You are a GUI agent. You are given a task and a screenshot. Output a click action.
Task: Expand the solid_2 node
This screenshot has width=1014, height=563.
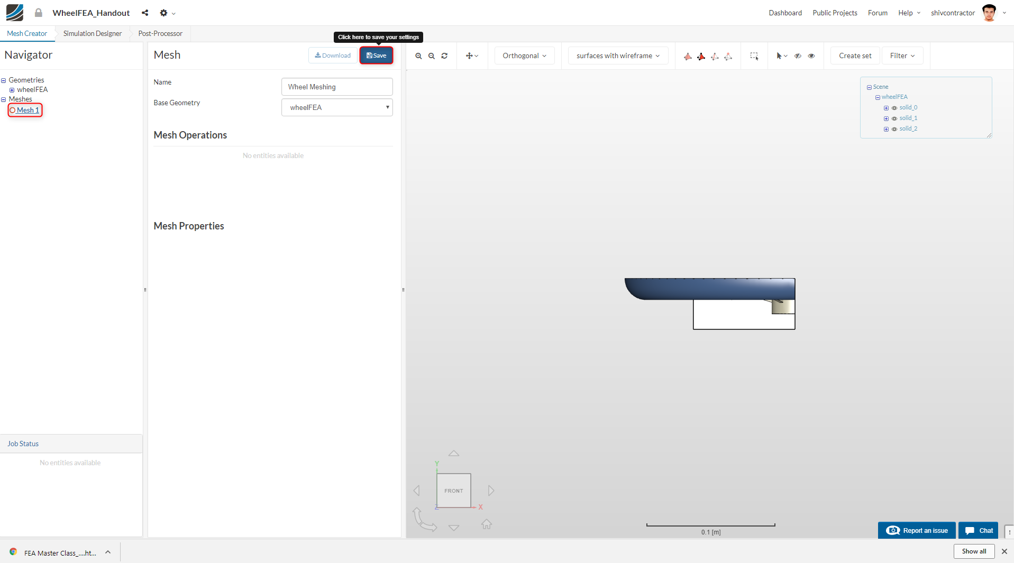pyautogui.click(x=886, y=129)
